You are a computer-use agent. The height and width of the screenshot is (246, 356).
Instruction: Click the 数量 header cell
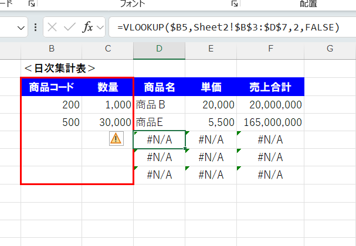tap(107, 87)
